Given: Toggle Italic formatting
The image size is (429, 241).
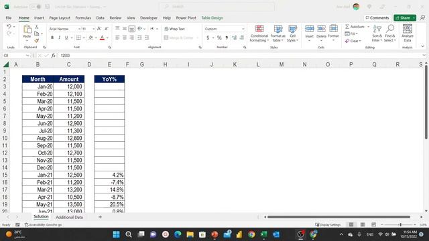Looking at the screenshot, I should 59,37.
